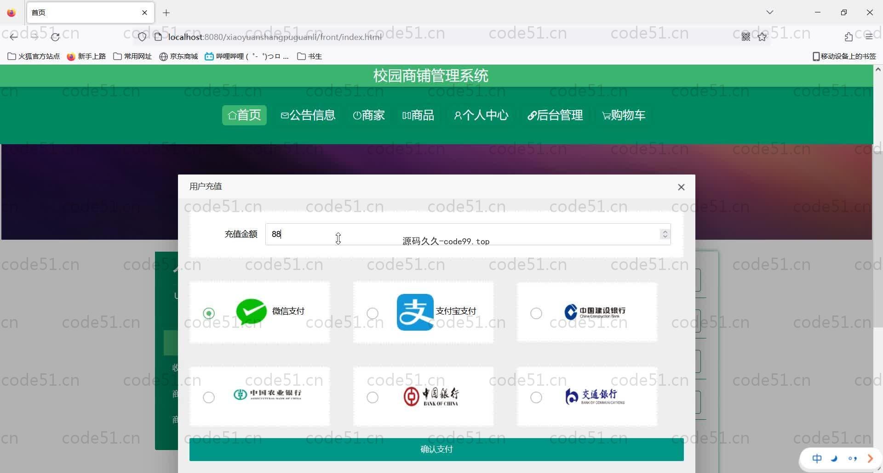Click the amount field spinner arrows
The height and width of the screenshot is (473, 883).
[x=665, y=234]
